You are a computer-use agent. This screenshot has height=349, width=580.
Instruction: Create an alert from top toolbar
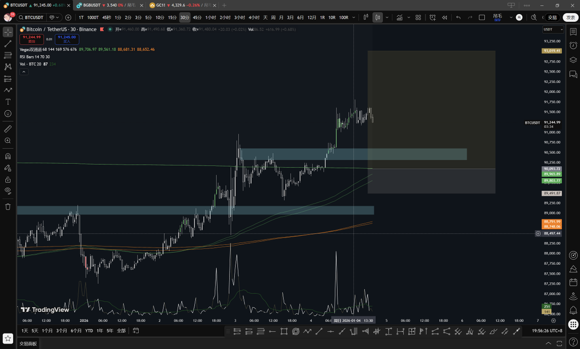[x=433, y=17]
